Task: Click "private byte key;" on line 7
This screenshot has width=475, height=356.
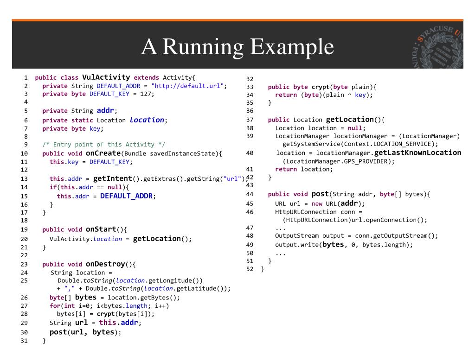Action: [x=73, y=129]
